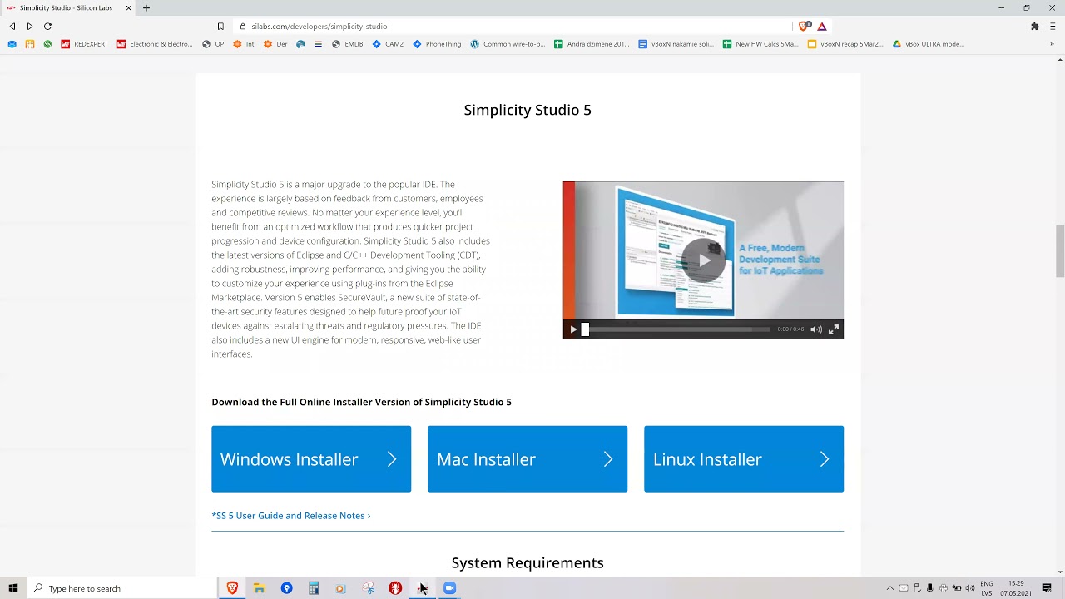Click first blue mail bookmark icon

click(x=12, y=44)
